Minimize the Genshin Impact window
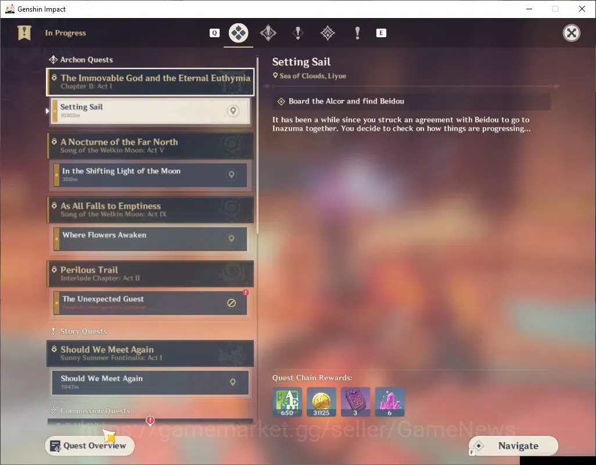This screenshot has height=465, width=596. (x=529, y=9)
